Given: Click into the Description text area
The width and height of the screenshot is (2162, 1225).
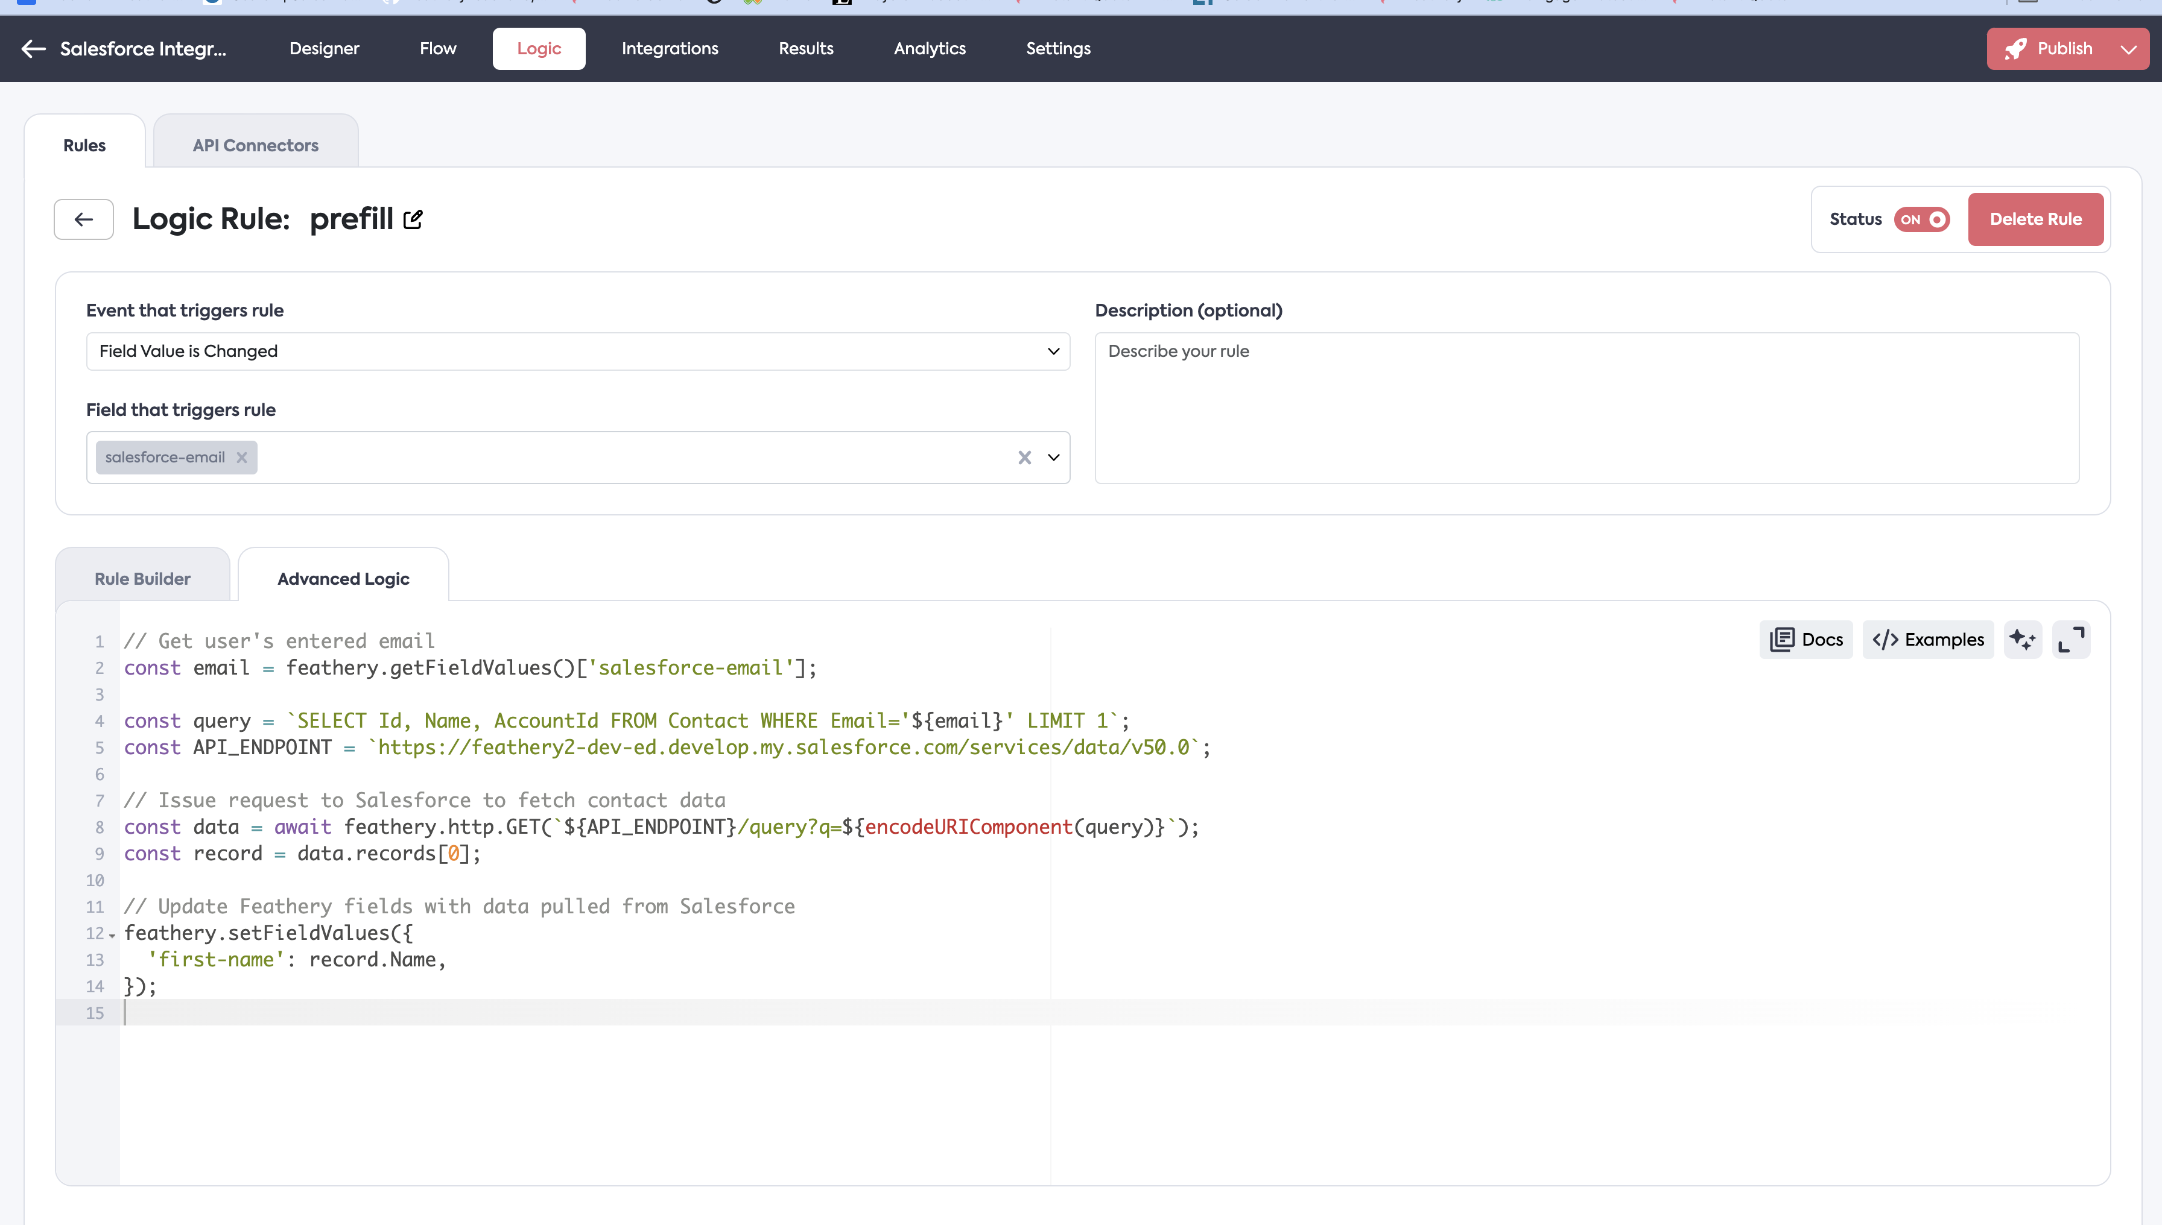Looking at the screenshot, I should pyautogui.click(x=1586, y=408).
